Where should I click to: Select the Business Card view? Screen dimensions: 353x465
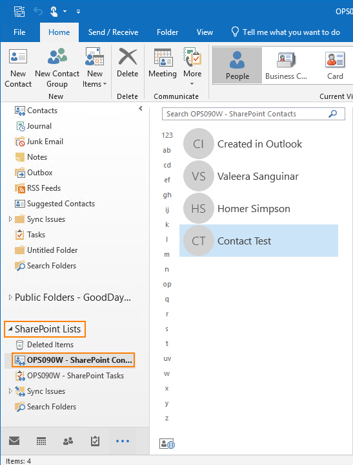286,66
